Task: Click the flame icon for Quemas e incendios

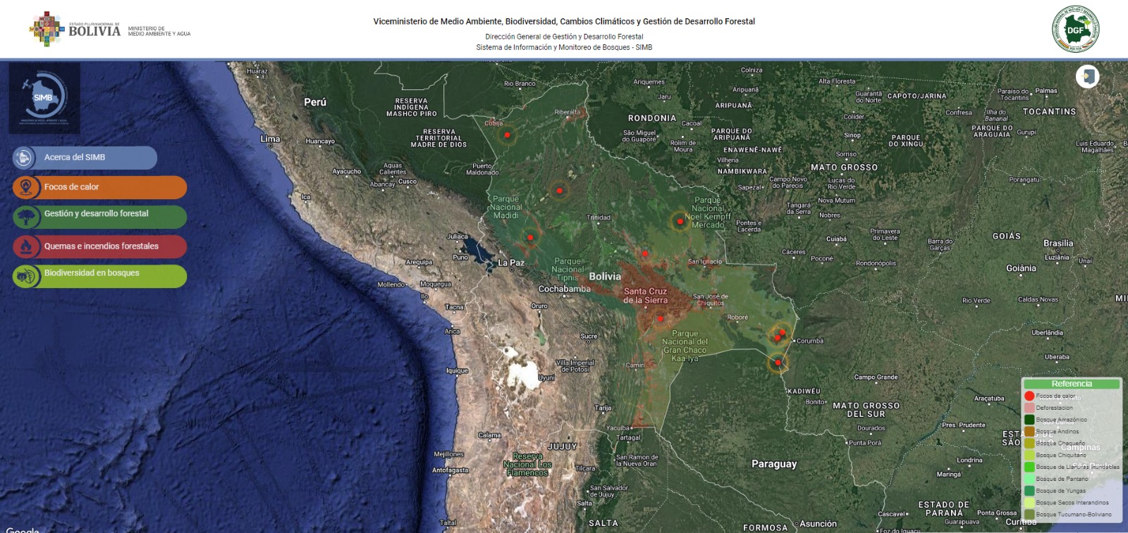Action: coord(26,246)
